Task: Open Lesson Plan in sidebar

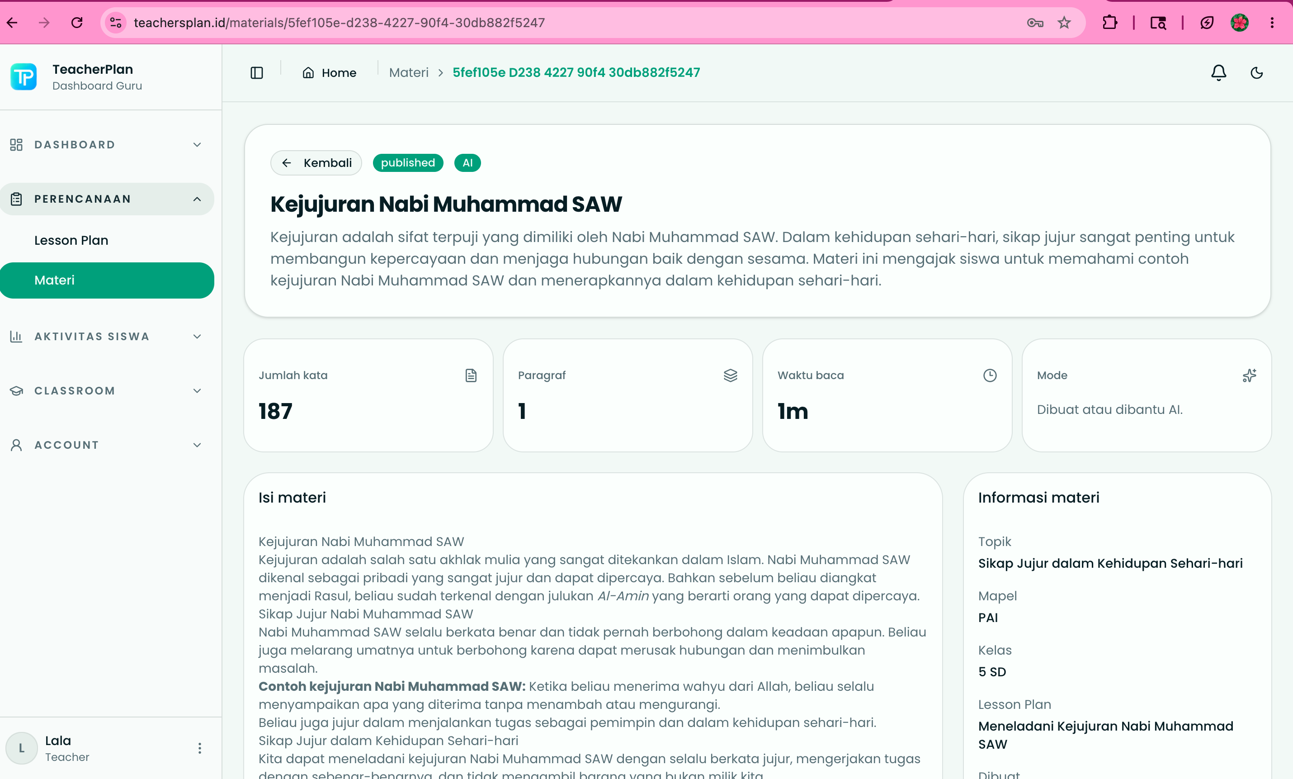Action: pos(71,240)
